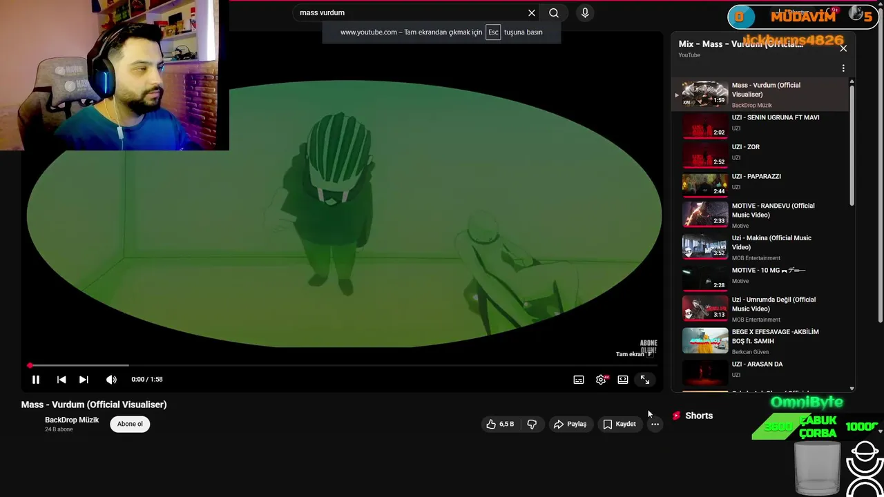The image size is (884, 497).
Task: Open more actions under the video
Action: click(x=655, y=424)
